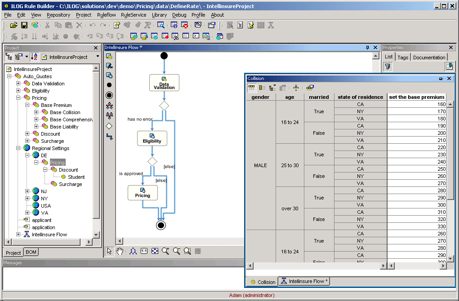Expand the NJ region tree node

coord(27,191)
